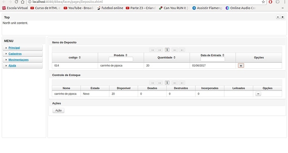Expand the Cadastros menu item
The height and width of the screenshot is (153, 288).
pos(15,54)
